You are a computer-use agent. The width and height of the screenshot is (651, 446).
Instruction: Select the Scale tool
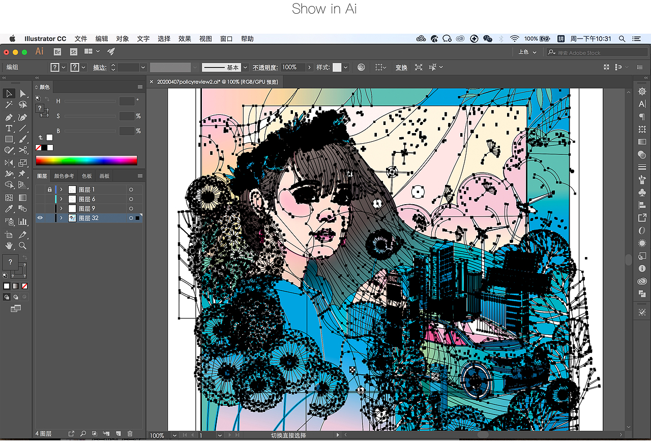click(23, 163)
